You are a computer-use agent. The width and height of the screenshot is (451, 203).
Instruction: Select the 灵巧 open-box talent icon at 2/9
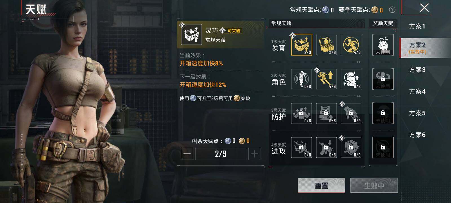[x=302, y=45]
